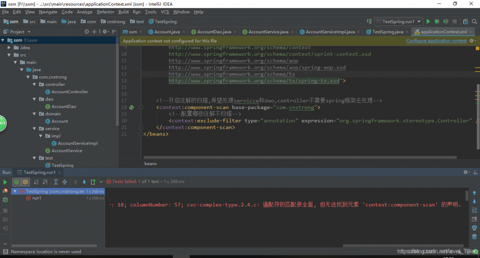480x258 pixels.
Task: Select the run1 failed test
Action: pos(37,198)
